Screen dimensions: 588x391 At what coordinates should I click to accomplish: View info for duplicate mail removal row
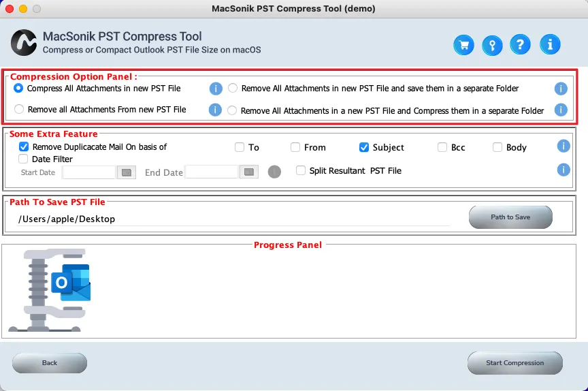click(x=563, y=146)
